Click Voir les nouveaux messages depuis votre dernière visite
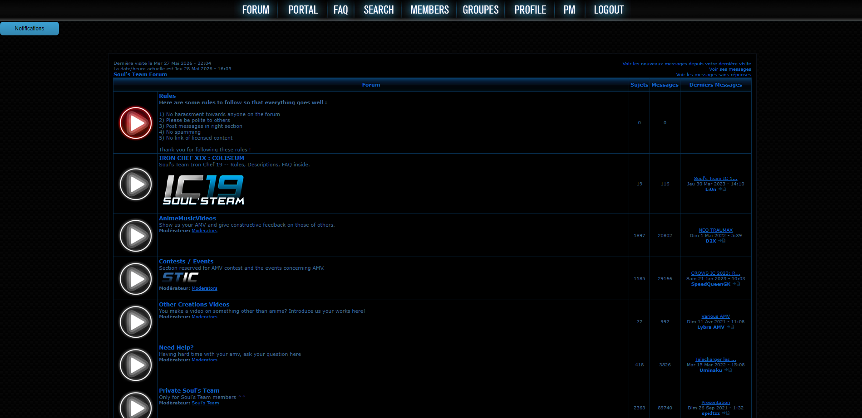Screen dimensions: 862x418 pyautogui.click(x=686, y=64)
